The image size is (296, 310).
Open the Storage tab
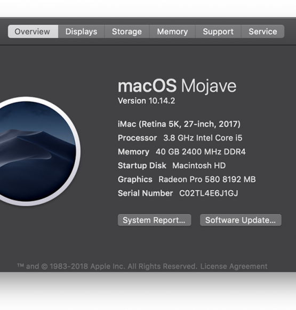coord(127,32)
